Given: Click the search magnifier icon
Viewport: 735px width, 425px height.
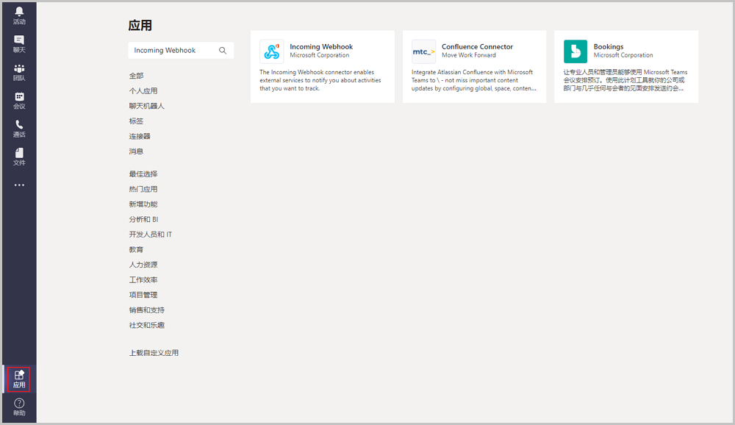Looking at the screenshot, I should point(223,51).
